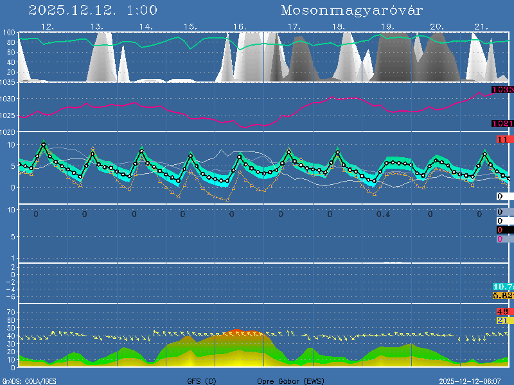Viewport: 514px width, 385px height.
Task: Click the GFS (C) model label
Action: [202, 381]
